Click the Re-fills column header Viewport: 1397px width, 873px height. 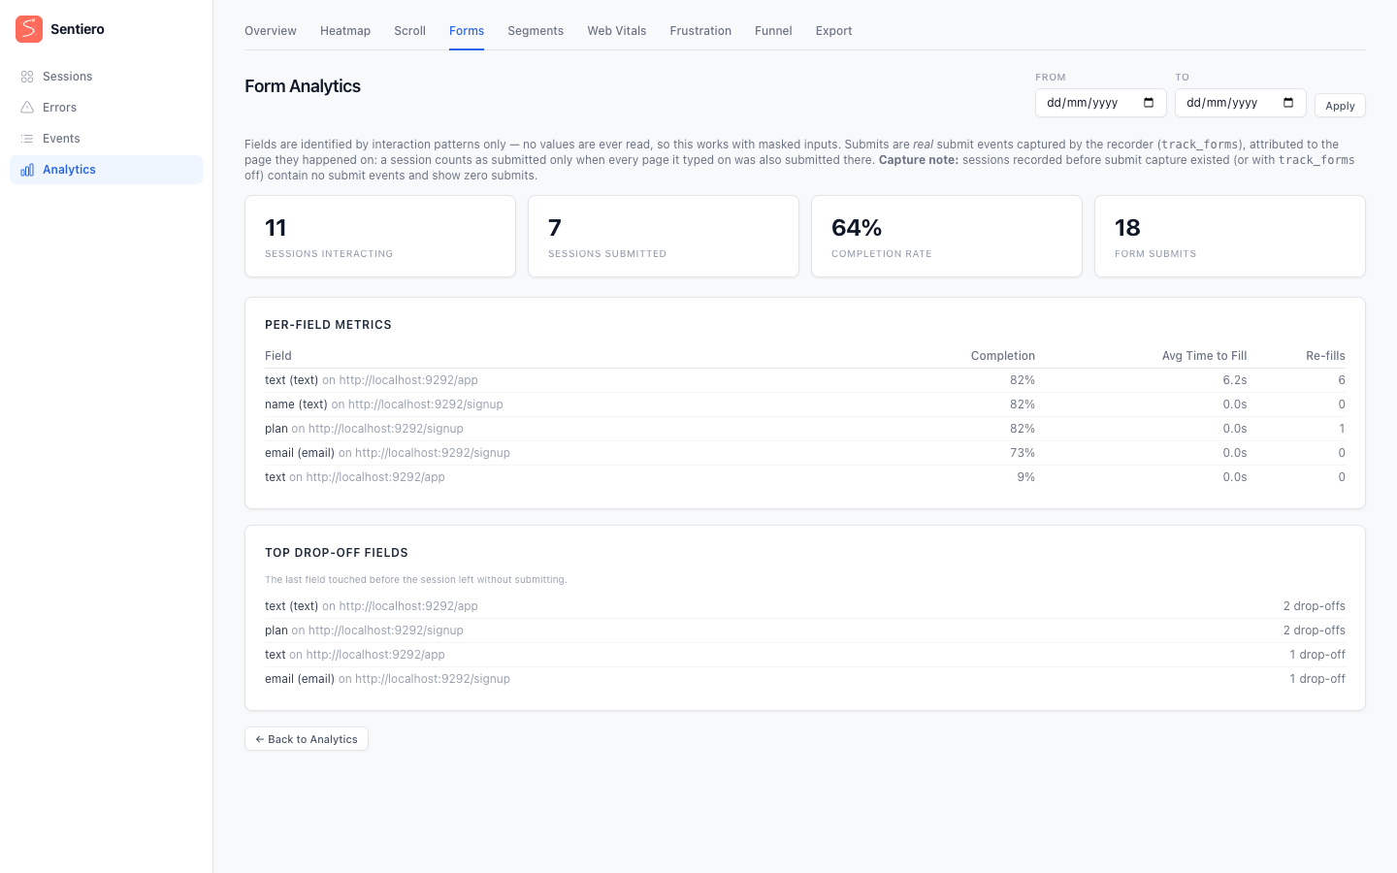point(1325,356)
